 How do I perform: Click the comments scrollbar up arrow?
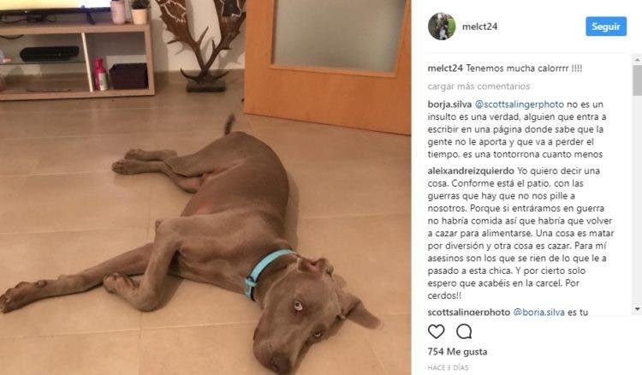[637, 60]
